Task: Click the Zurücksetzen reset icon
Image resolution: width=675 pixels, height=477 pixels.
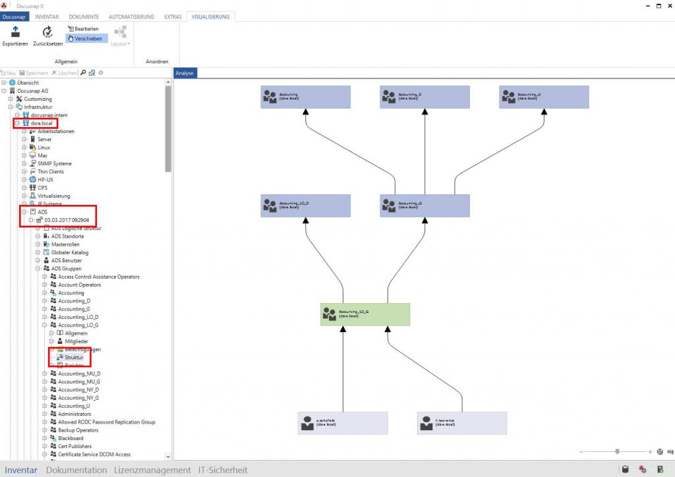Action: point(47,32)
